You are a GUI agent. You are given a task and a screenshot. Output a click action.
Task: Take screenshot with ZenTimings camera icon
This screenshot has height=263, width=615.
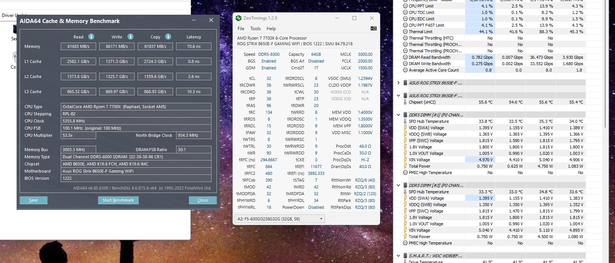[373, 28]
